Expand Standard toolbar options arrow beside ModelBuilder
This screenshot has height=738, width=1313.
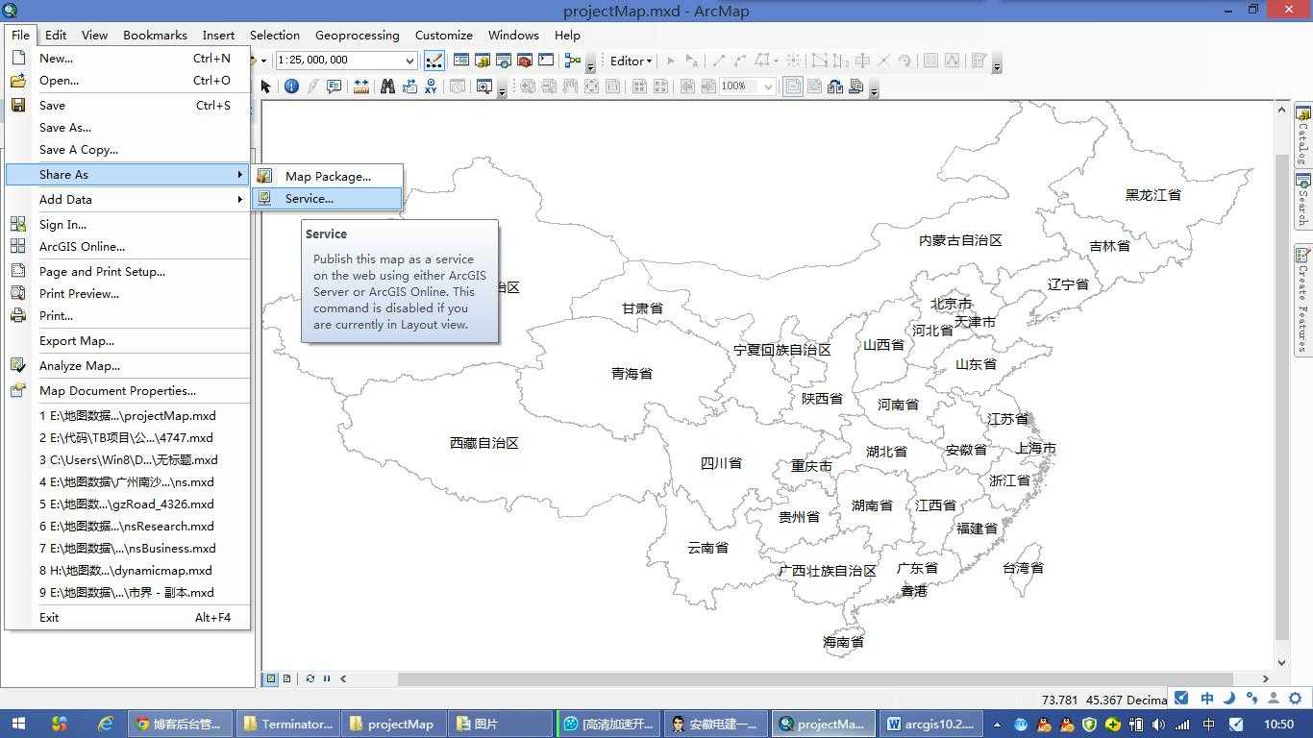[x=590, y=67]
